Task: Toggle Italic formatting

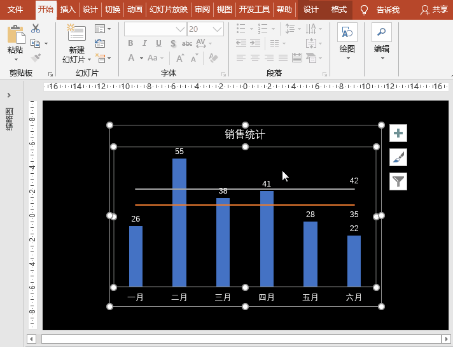Action: tap(144, 43)
